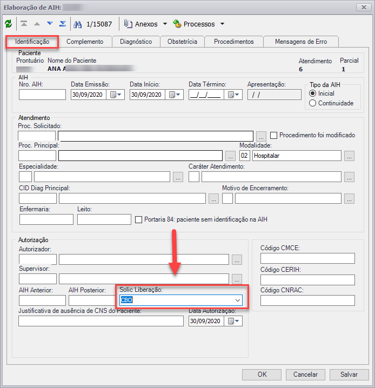This screenshot has width=375, height=388.
Task: Click the Autorizador code field
Action: tap(38, 259)
